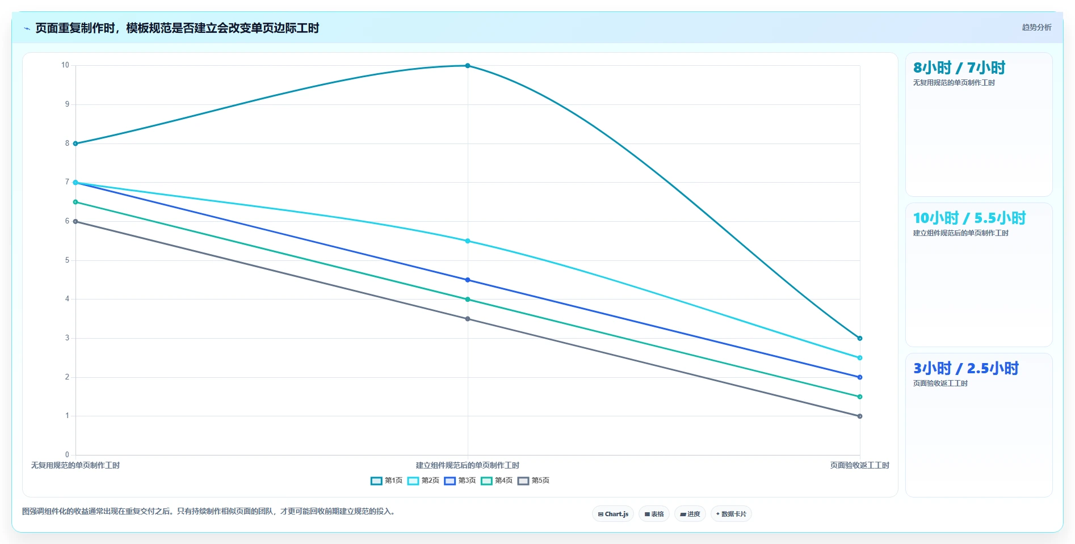Click the 无复用规范的单页制作工时 x-axis label
Image resolution: width=1075 pixels, height=544 pixels.
pyautogui.click(x=75, y=465)
